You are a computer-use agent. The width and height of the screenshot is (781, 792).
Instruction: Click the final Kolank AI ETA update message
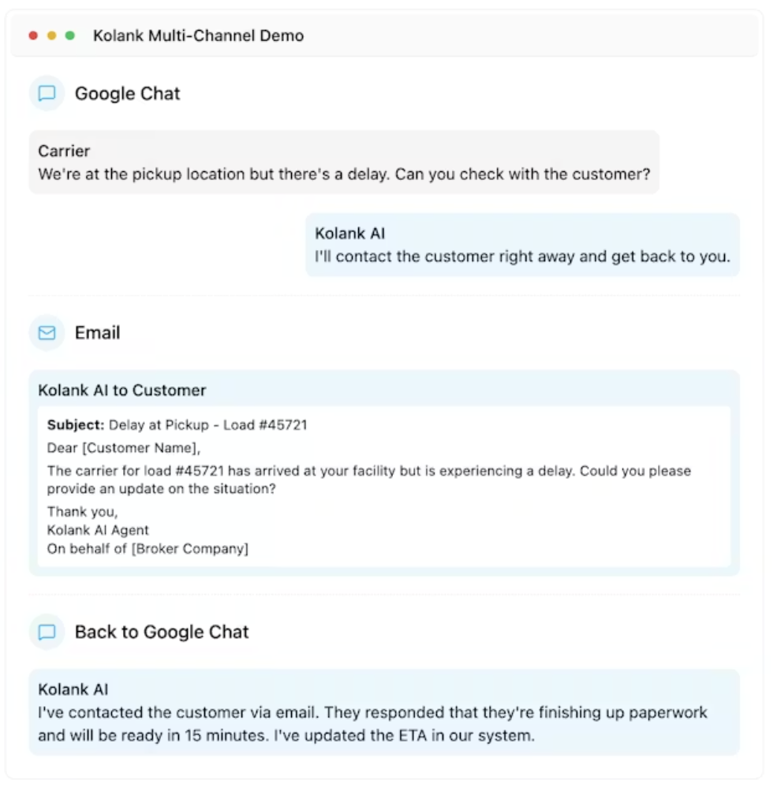pos(372,724)
